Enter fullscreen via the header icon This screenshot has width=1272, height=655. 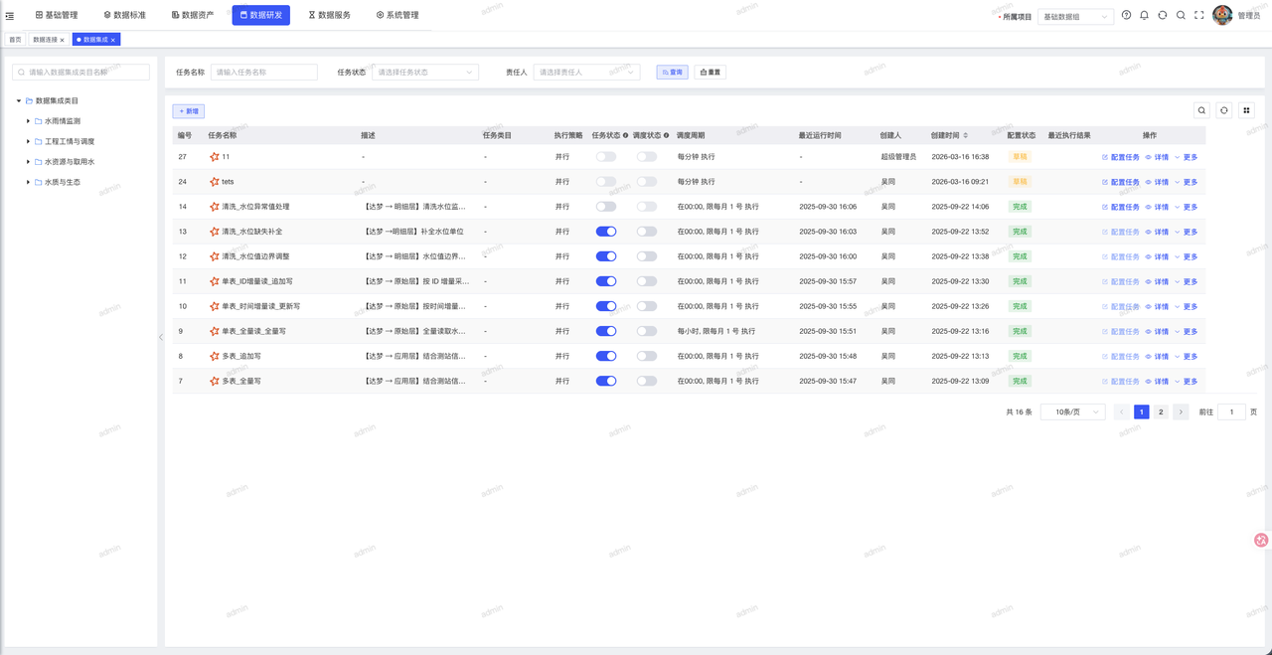tap(1199, 16)
